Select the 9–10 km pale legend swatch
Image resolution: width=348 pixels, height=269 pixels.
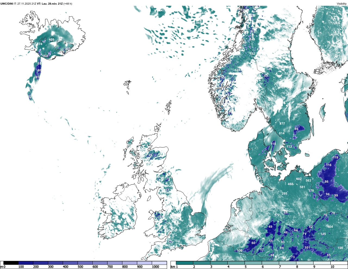tap(322, 263)
